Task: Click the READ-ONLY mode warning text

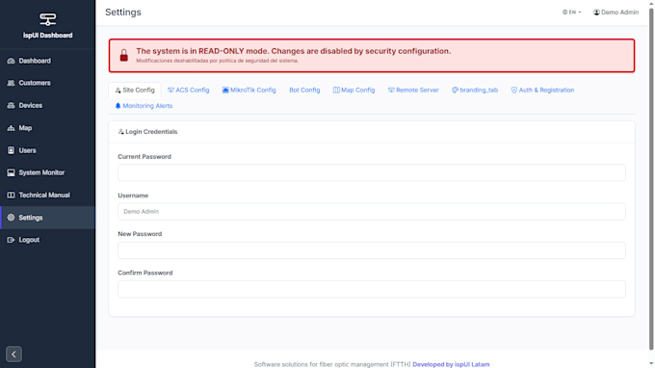Action: coord(293,51)
